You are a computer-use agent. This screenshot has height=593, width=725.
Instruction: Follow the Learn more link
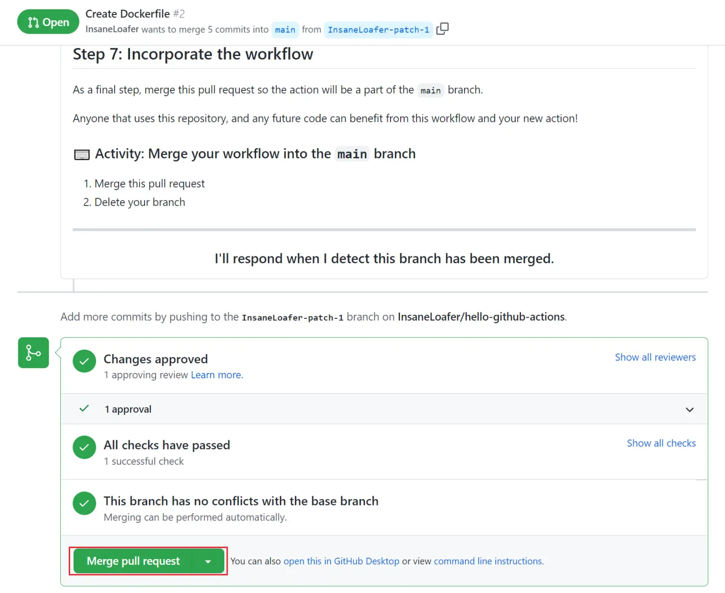217,375
